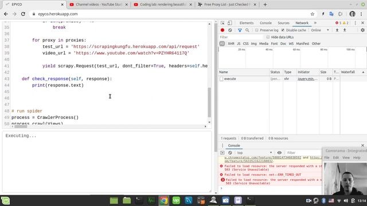Open Camorama File menu
Image resolution: width=367 pixels, height=206 pixels.
click(x=326, y=158)
